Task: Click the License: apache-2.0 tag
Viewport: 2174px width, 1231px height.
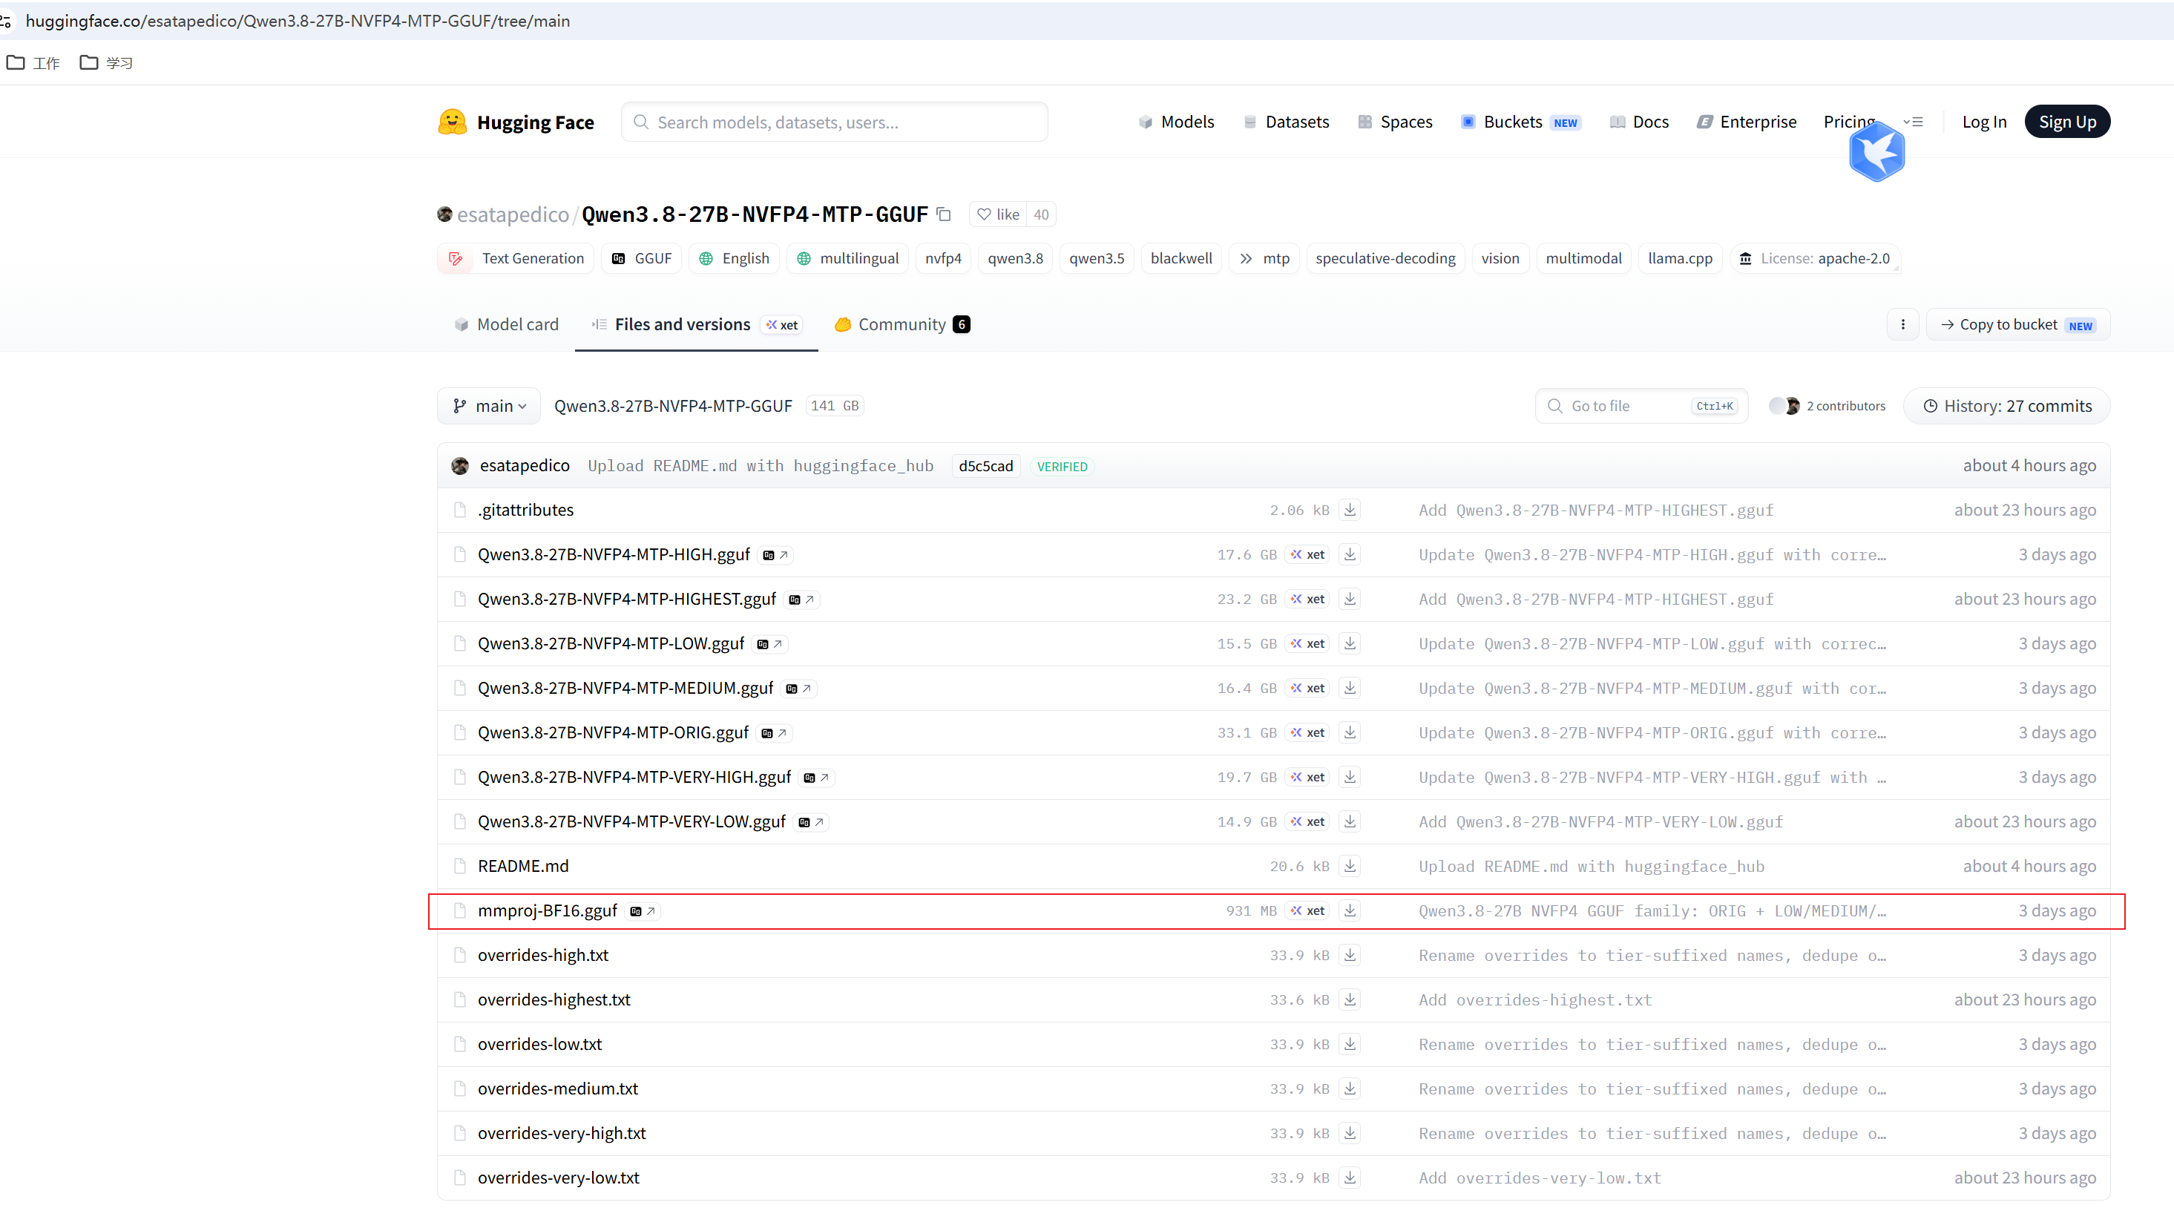Action: (x=1815, y=259)
